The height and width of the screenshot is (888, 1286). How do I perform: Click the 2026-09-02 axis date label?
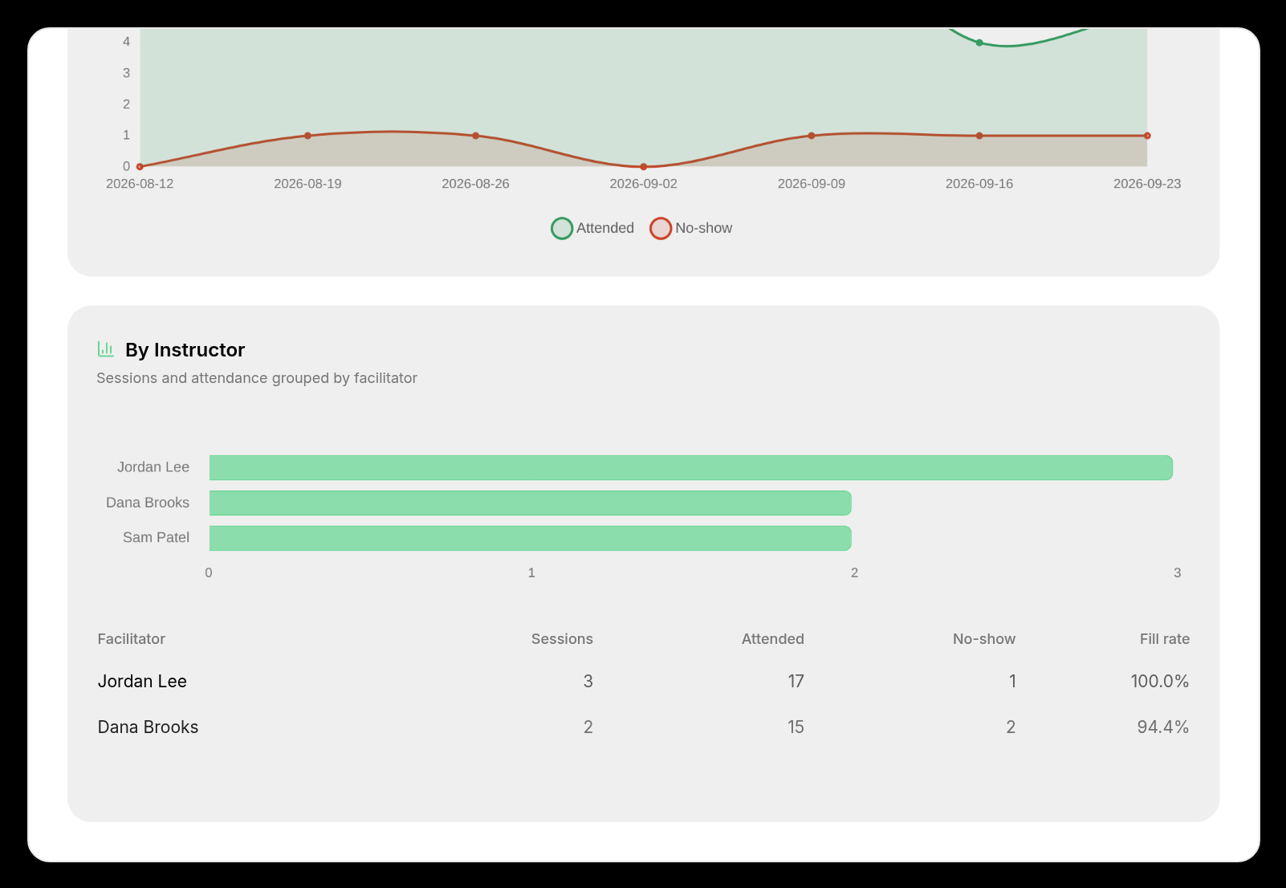tap(644, 184)
